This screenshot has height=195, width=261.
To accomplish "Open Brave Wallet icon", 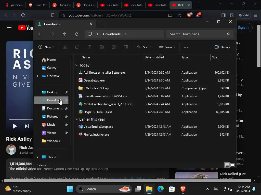I will point(232,15).
